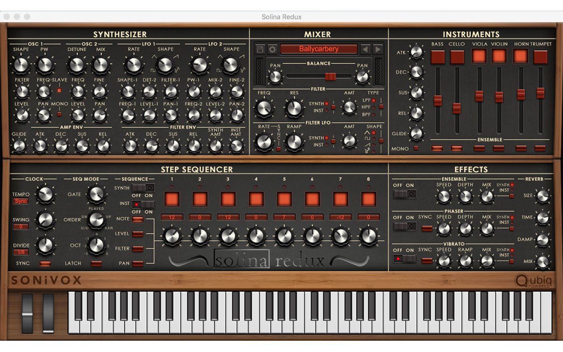
Task: Toggle the SYNTH sequence off/on switch
Action: 143,188
